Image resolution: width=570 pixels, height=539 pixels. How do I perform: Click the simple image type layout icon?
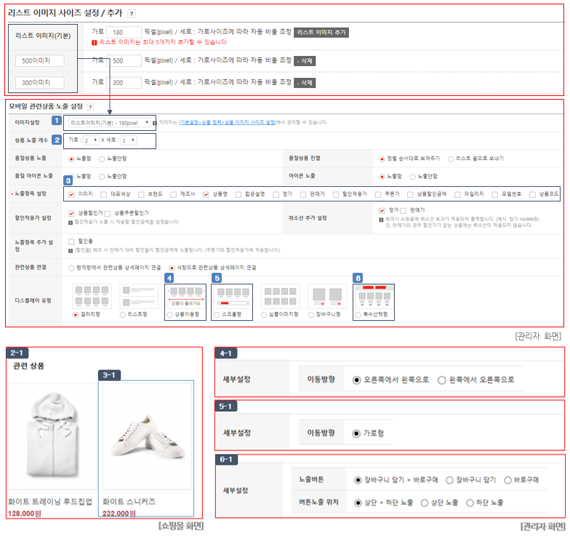[x=280, y=295]
